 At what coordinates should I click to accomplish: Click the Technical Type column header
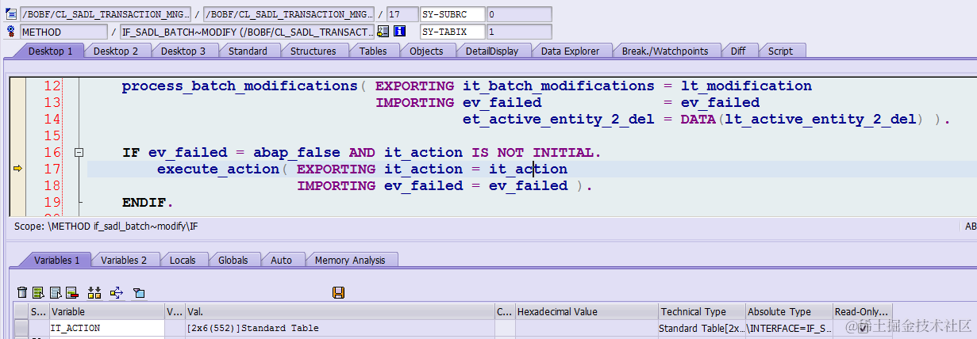pos(702,312)
